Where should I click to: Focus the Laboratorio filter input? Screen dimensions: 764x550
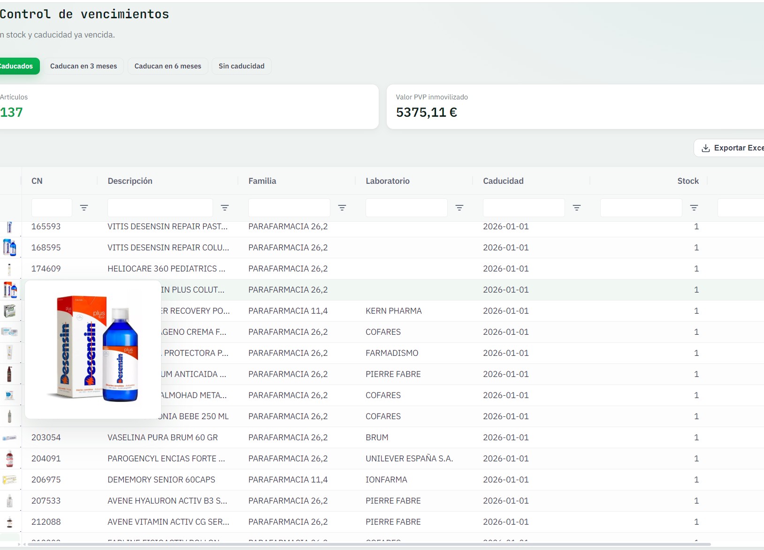tap(406, 208)
